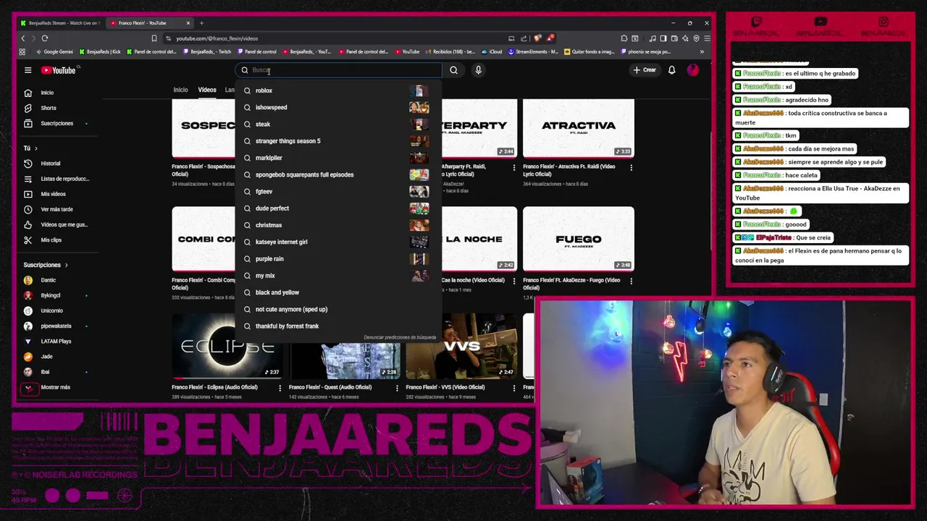Open YouTube notifications bell
The height and width of the screenshot is (521, 927).
(x=671, y=70)
